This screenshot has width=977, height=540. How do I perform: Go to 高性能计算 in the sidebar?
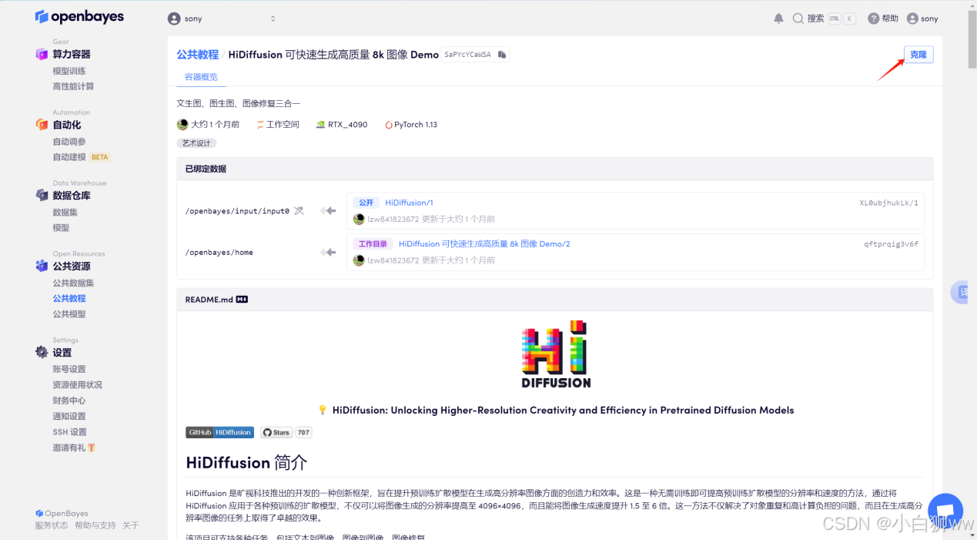pyautogui.click(x=73, y=86)
